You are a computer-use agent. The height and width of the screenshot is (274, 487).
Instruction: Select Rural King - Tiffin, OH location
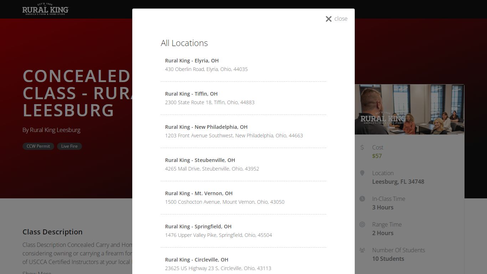point(191,94)
